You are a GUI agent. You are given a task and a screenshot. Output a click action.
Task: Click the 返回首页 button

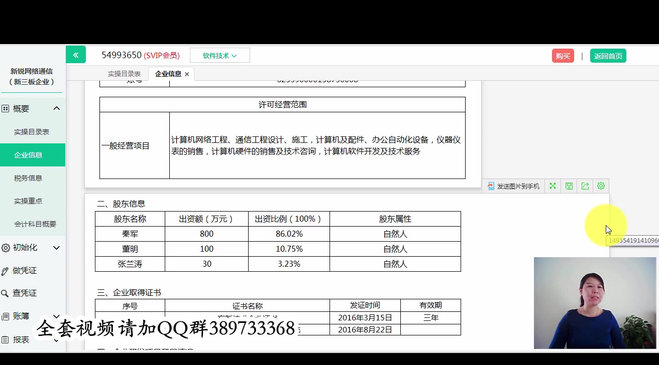[608, 56]
